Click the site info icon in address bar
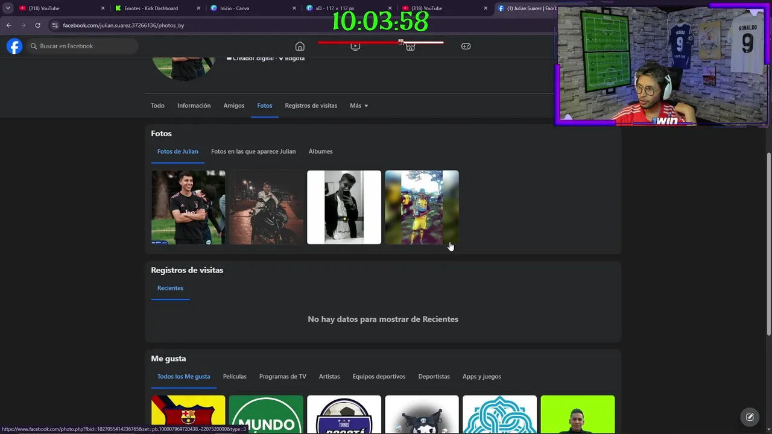 pos(55,25)
